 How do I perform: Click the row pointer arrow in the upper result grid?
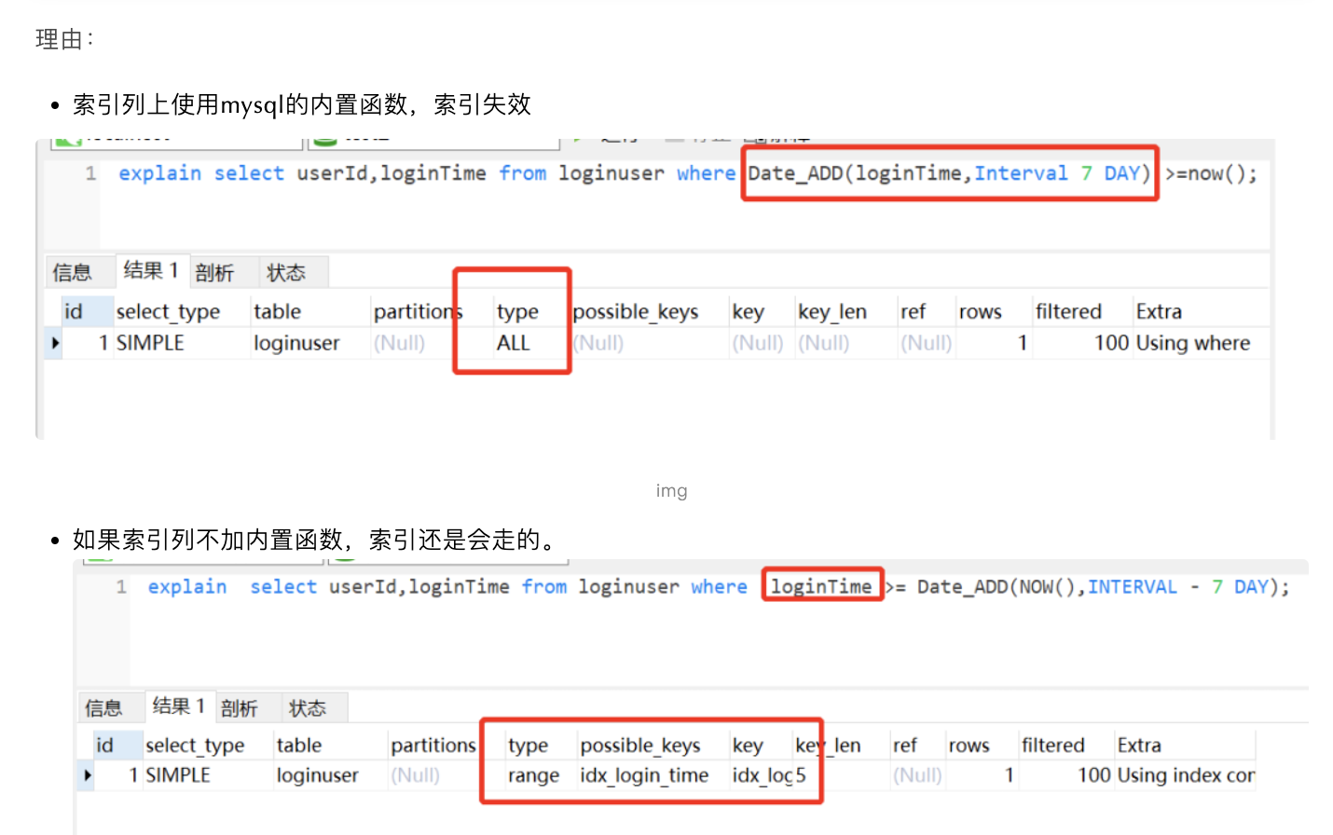pyautogui.click(x=55, y=343)
